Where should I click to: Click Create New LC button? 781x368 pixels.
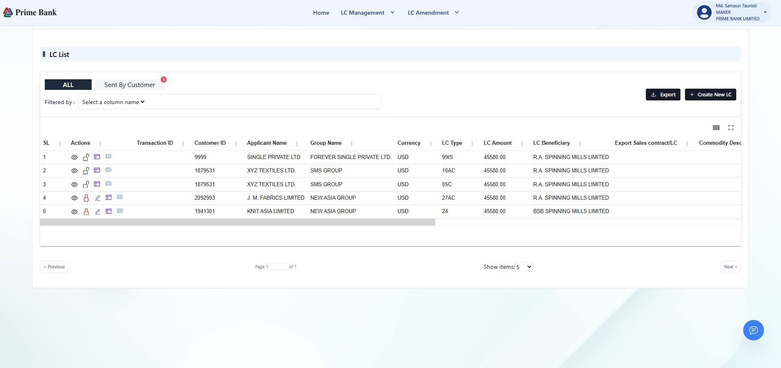pyautogui.click(x=710, y=94)
